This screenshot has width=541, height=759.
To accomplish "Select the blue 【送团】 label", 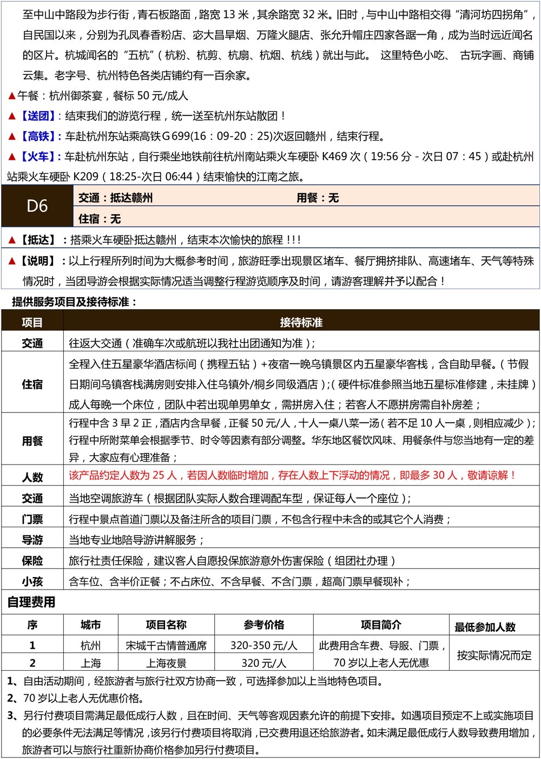I will click(38, 116).
